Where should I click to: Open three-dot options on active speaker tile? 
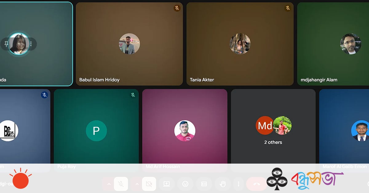point(31,44)
